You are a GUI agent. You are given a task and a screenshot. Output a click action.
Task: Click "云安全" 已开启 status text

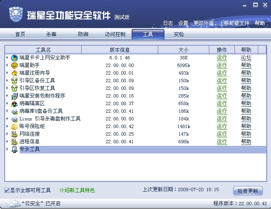[41, 203]
